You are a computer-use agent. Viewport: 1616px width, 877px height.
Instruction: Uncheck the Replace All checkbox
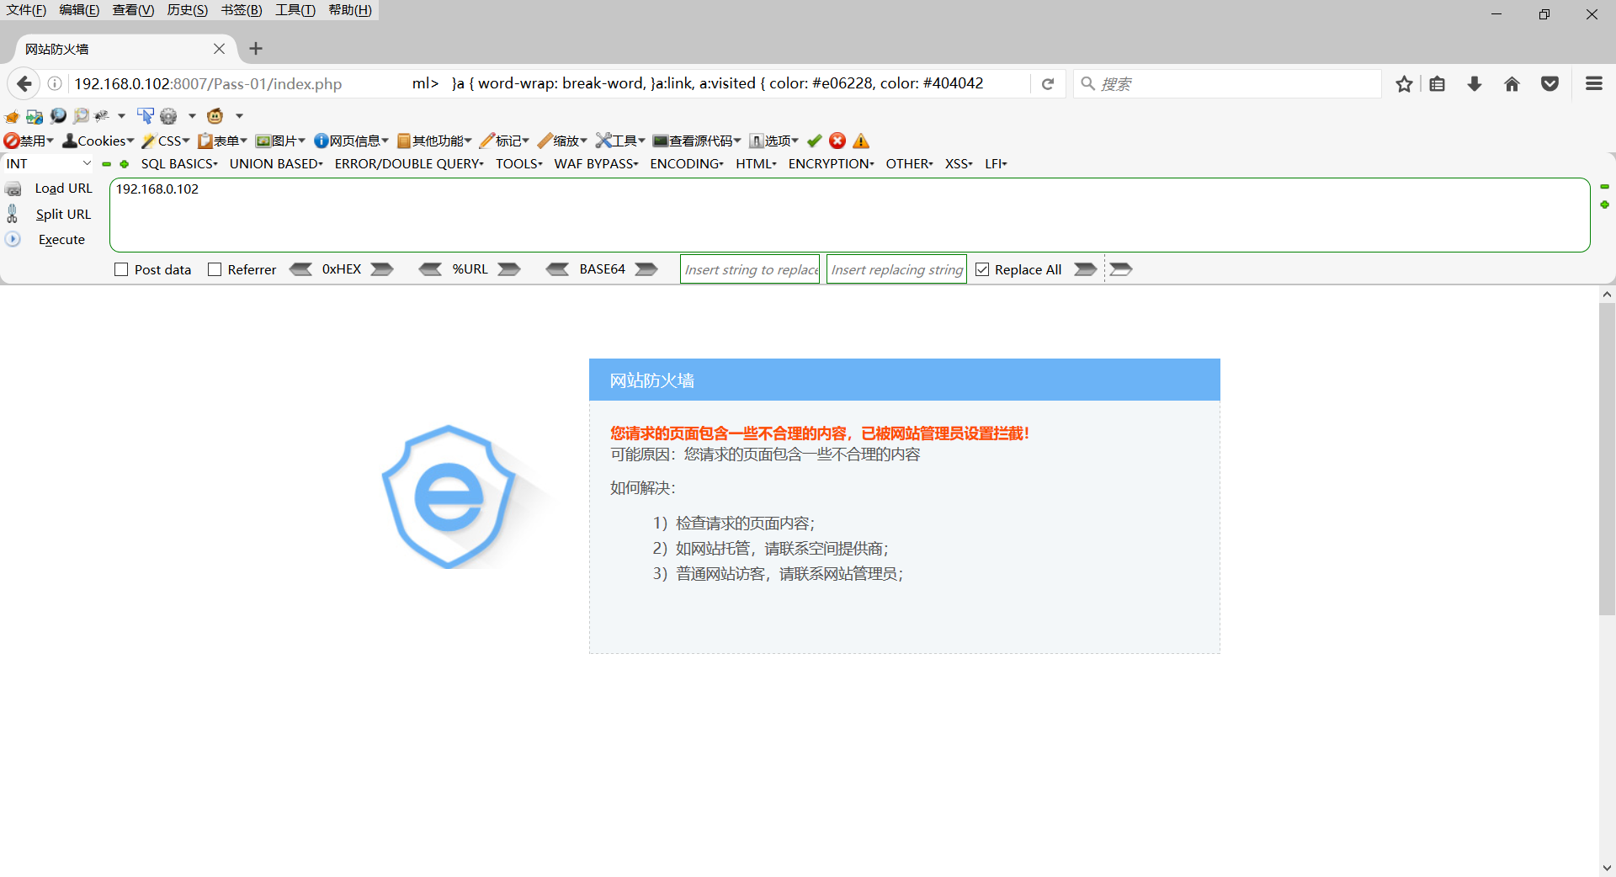click(x=982, y=269)
